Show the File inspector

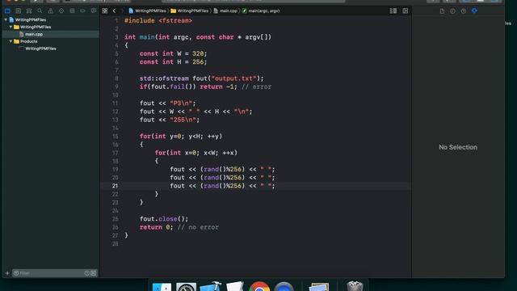pyautogui.click(x=442, y=11)
